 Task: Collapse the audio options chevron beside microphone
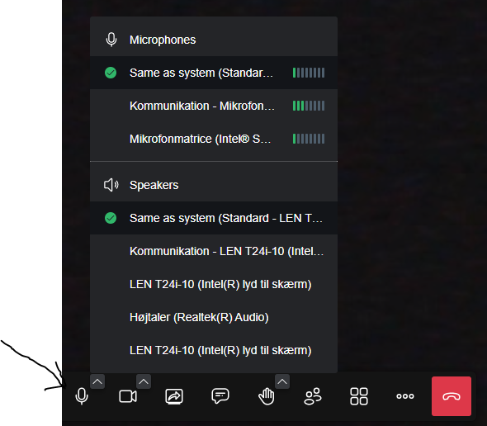pos(97,381)
